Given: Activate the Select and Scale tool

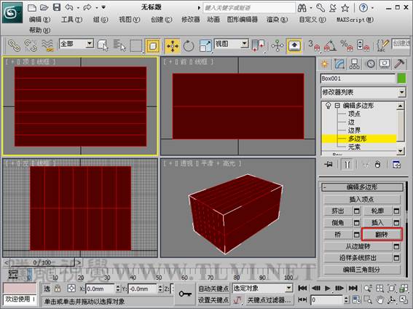Looking at the screenshot, I should (205, 46).
